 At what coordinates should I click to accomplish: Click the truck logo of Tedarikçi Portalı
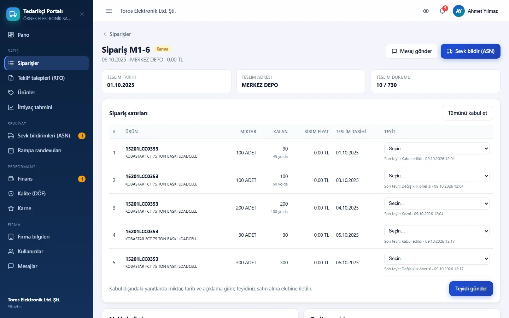[13, 14]
